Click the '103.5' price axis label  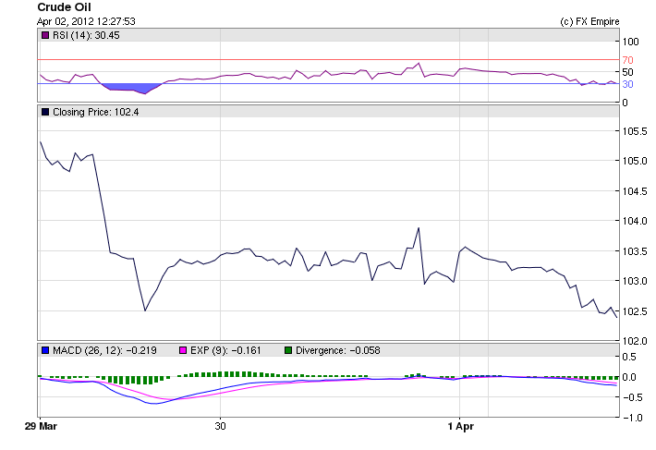pos(635,251)
